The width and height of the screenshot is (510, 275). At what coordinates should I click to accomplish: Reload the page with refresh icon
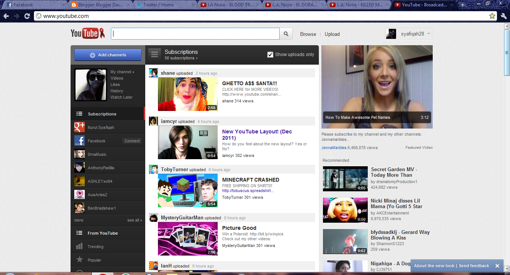click(27, 16)
